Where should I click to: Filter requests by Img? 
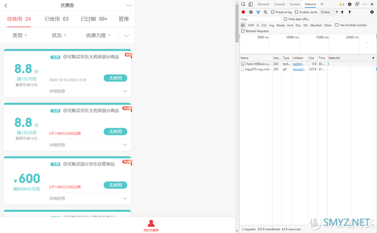[x=272, y=25]
